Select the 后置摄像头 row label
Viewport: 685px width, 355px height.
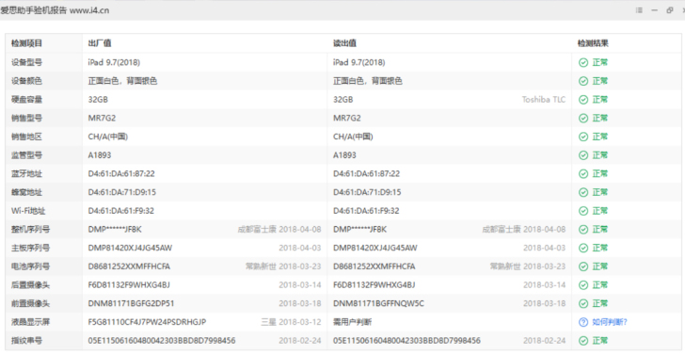click(30, 285)
